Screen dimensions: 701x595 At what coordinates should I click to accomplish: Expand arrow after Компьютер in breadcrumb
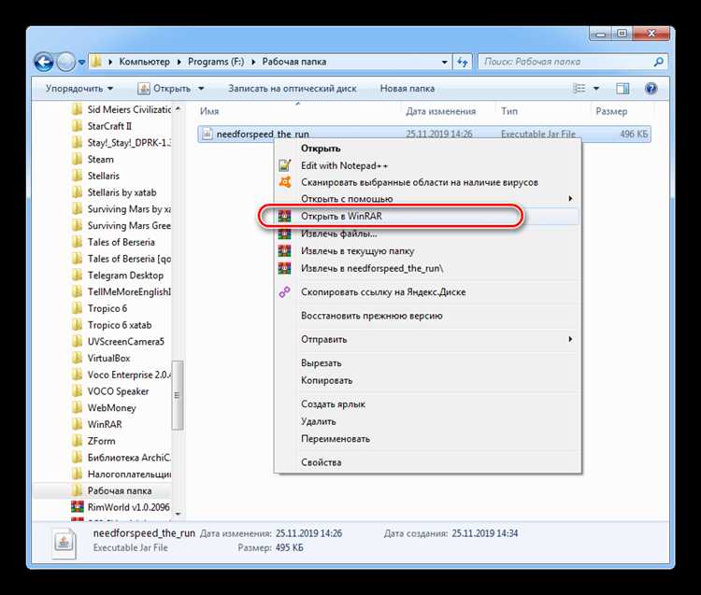(179, 62)
